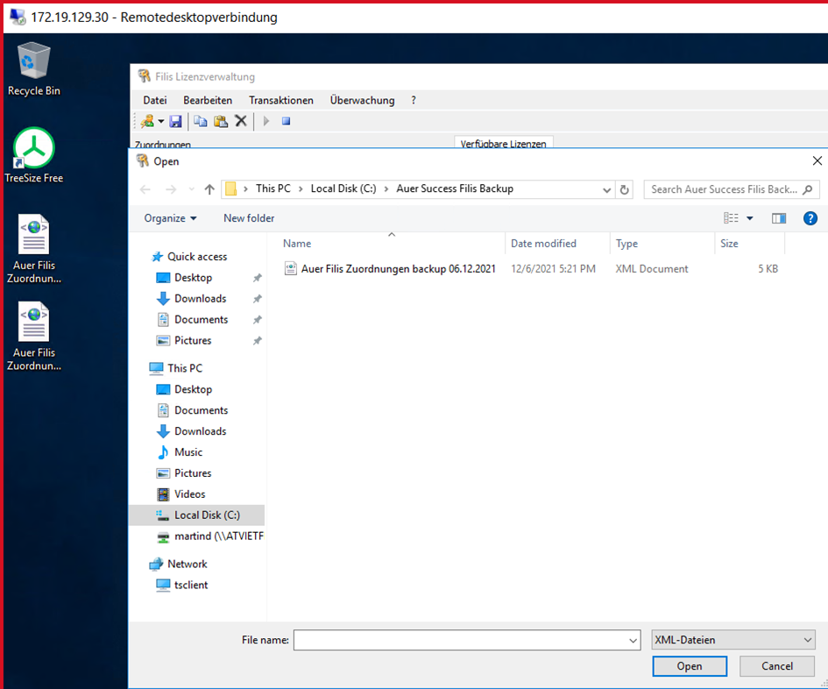Select Network in navigation pane
The image size is (828, 689).
(x=187, y=564)
